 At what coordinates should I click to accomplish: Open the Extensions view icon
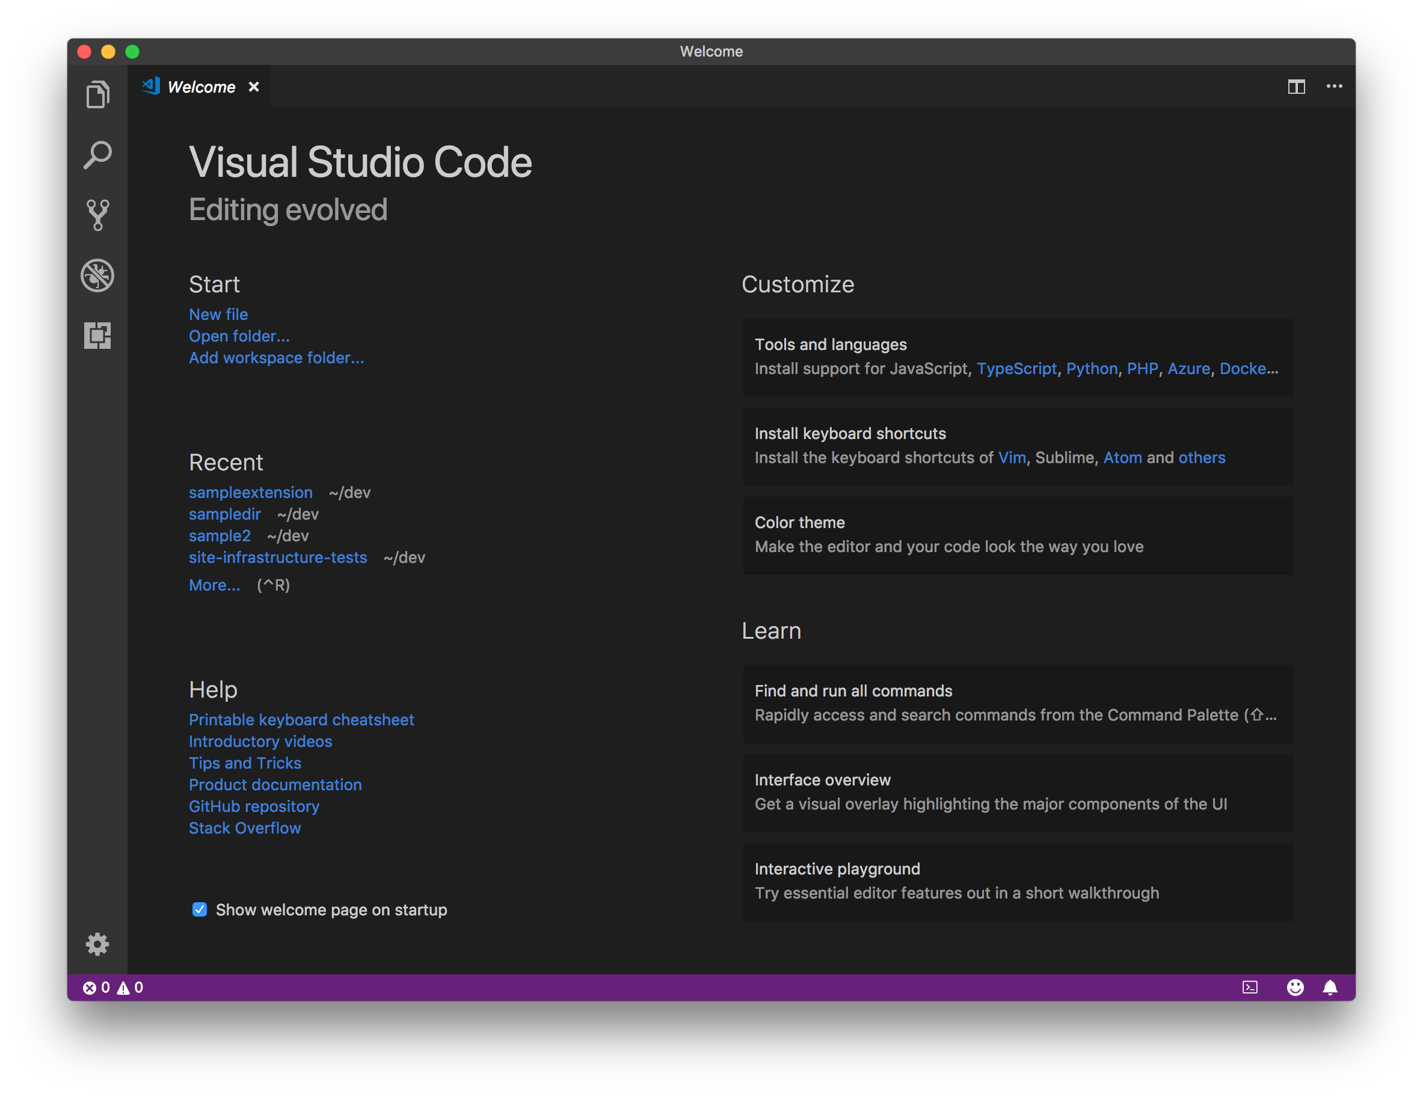97,336
